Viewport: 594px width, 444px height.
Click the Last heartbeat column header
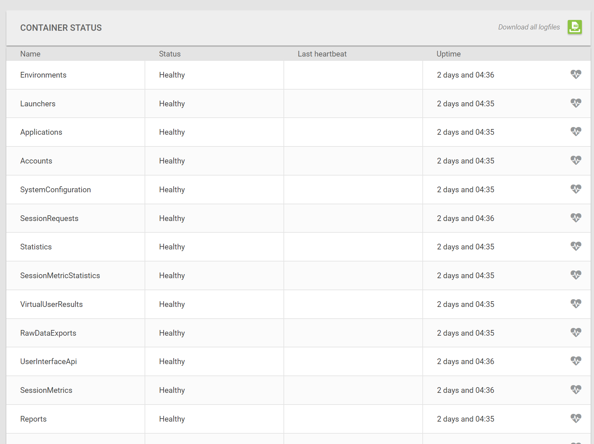[x=322, y=54]
